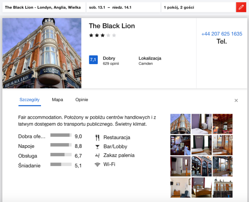Click the Wi-Fi signal icon

pyautogui.click(x=97, y=164)
